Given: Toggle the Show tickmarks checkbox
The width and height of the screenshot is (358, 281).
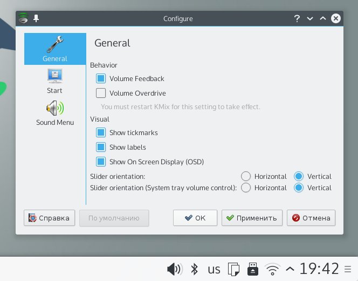Looking at the screenshot, I should pyautogui.click(x=101, y=132).
